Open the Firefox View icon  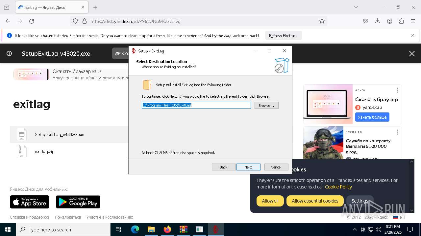click(7, 7)
